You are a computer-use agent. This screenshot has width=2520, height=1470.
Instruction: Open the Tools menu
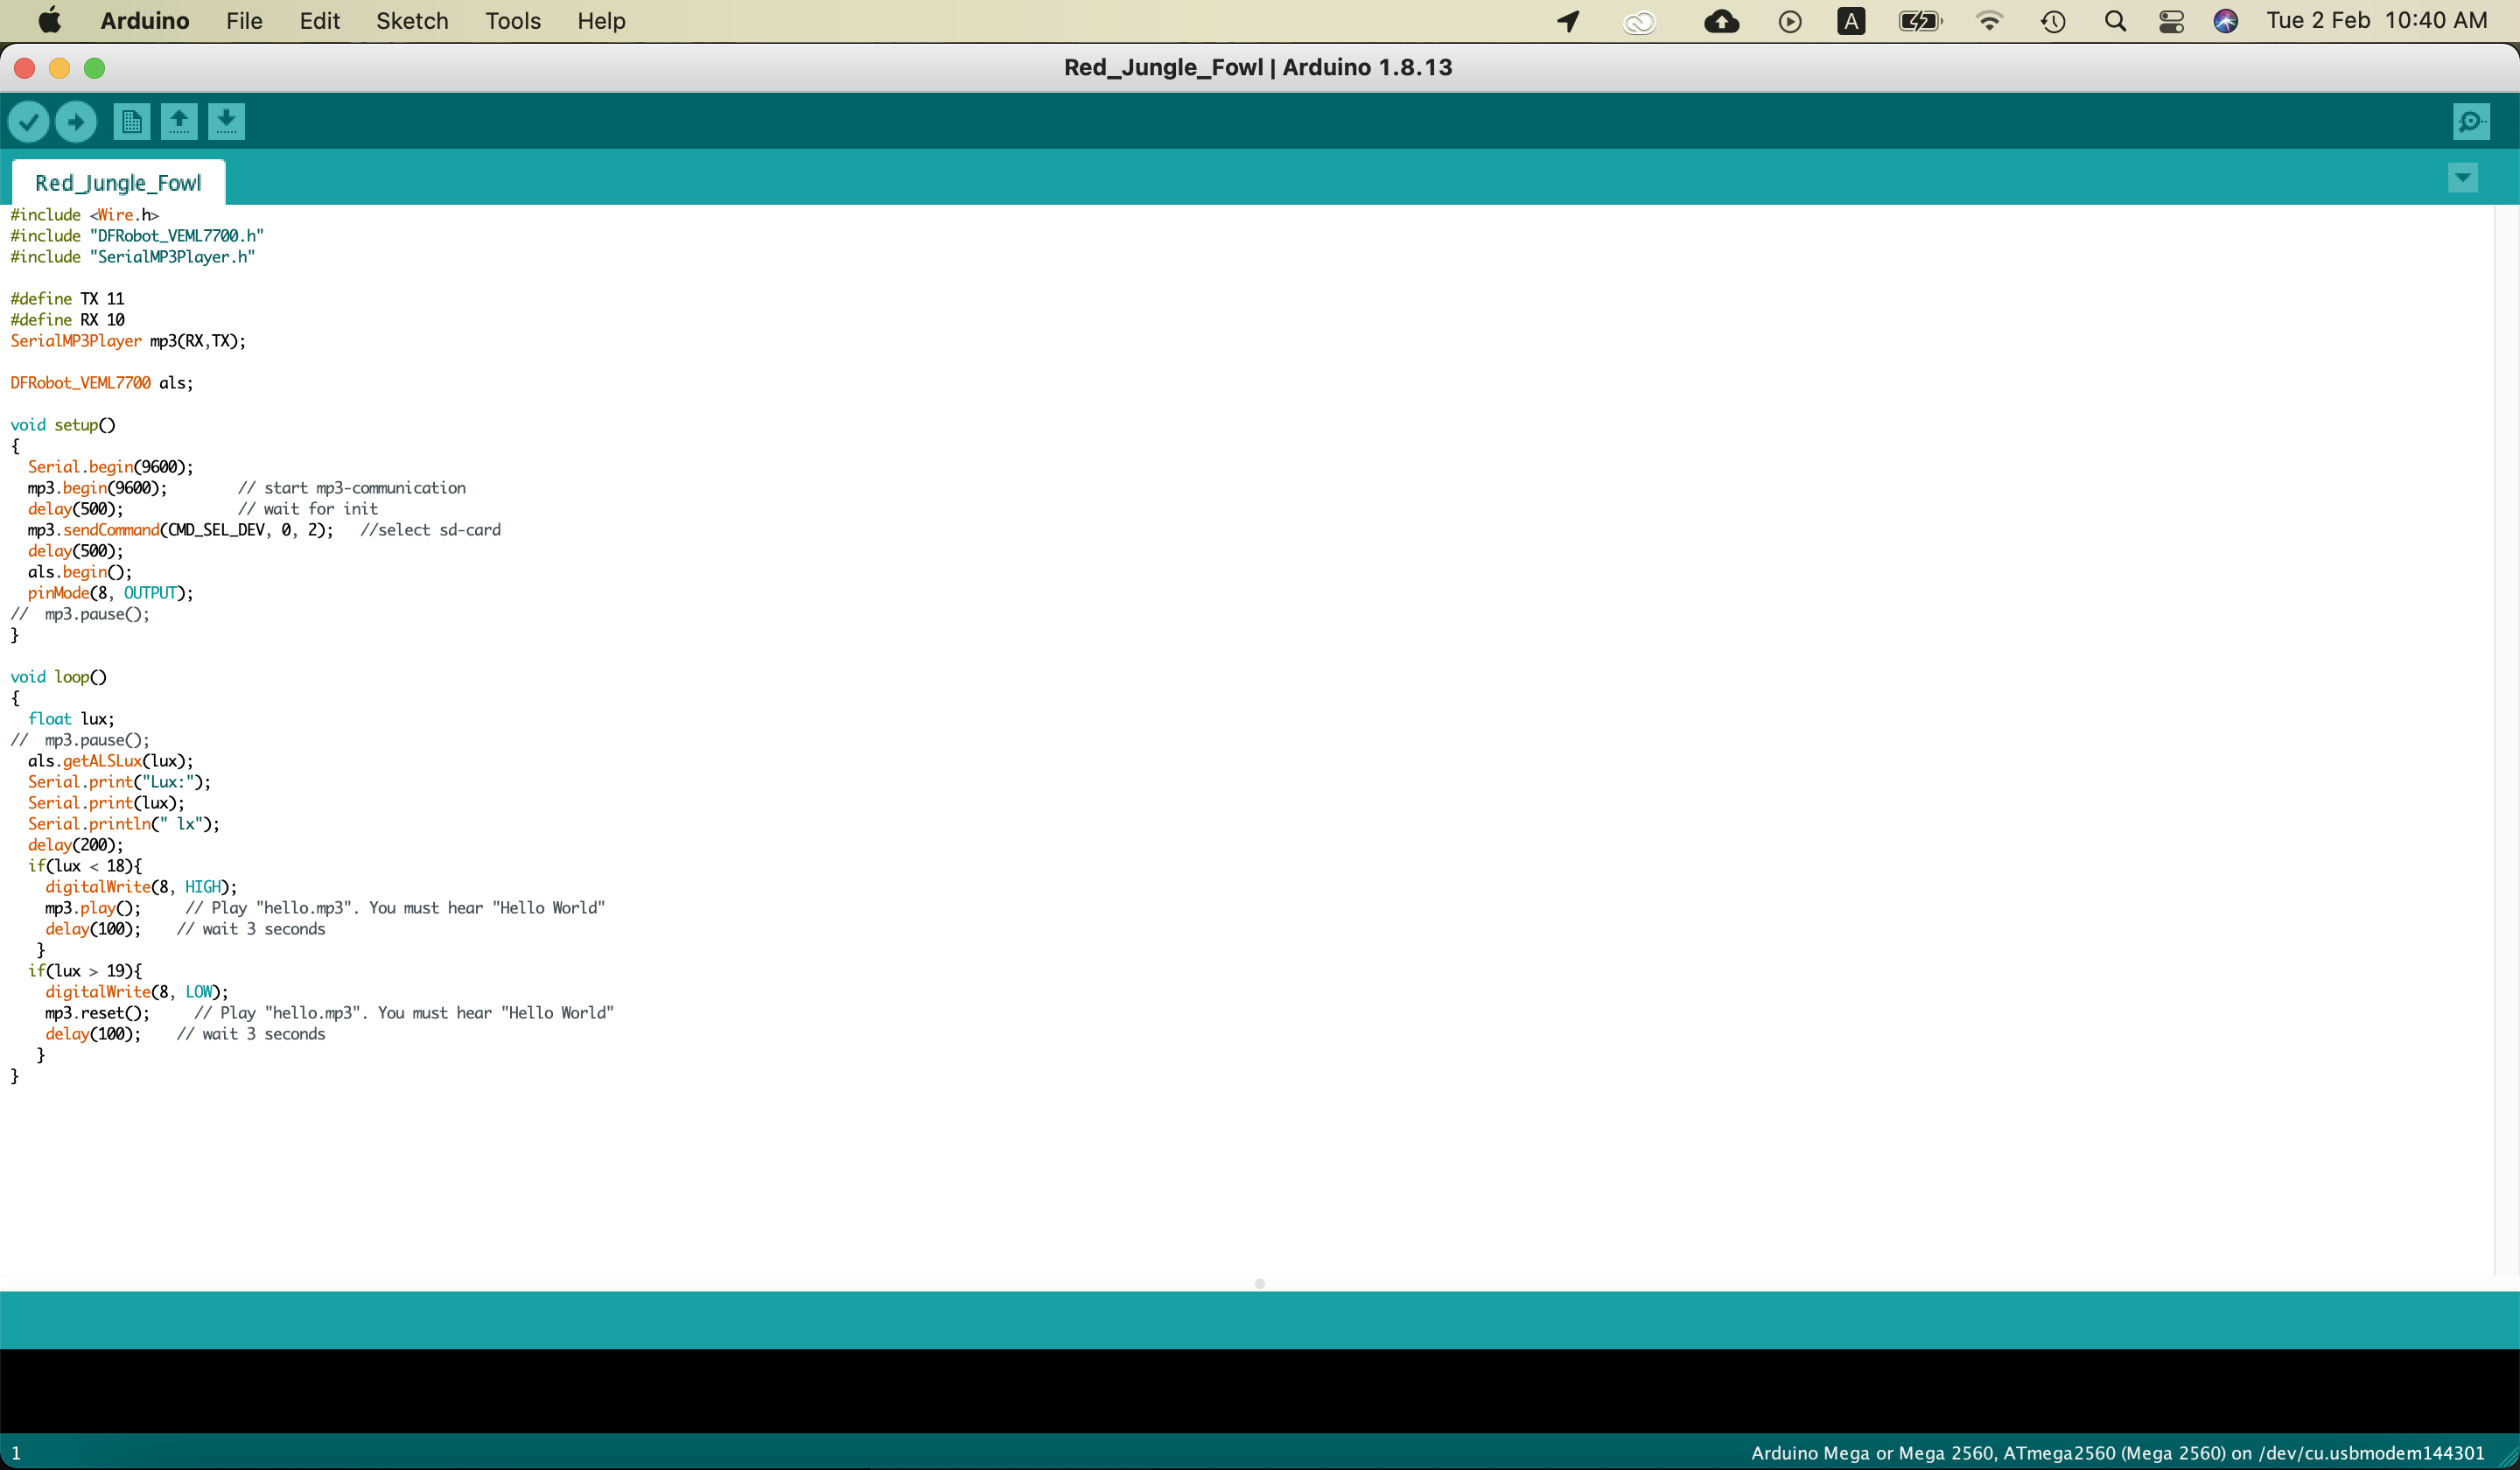[513, 21]
